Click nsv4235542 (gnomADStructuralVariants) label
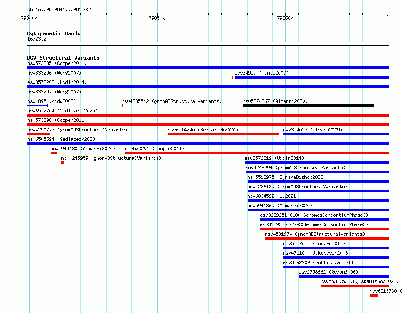Screen dimensions: 402x313 tap(172, 101)
